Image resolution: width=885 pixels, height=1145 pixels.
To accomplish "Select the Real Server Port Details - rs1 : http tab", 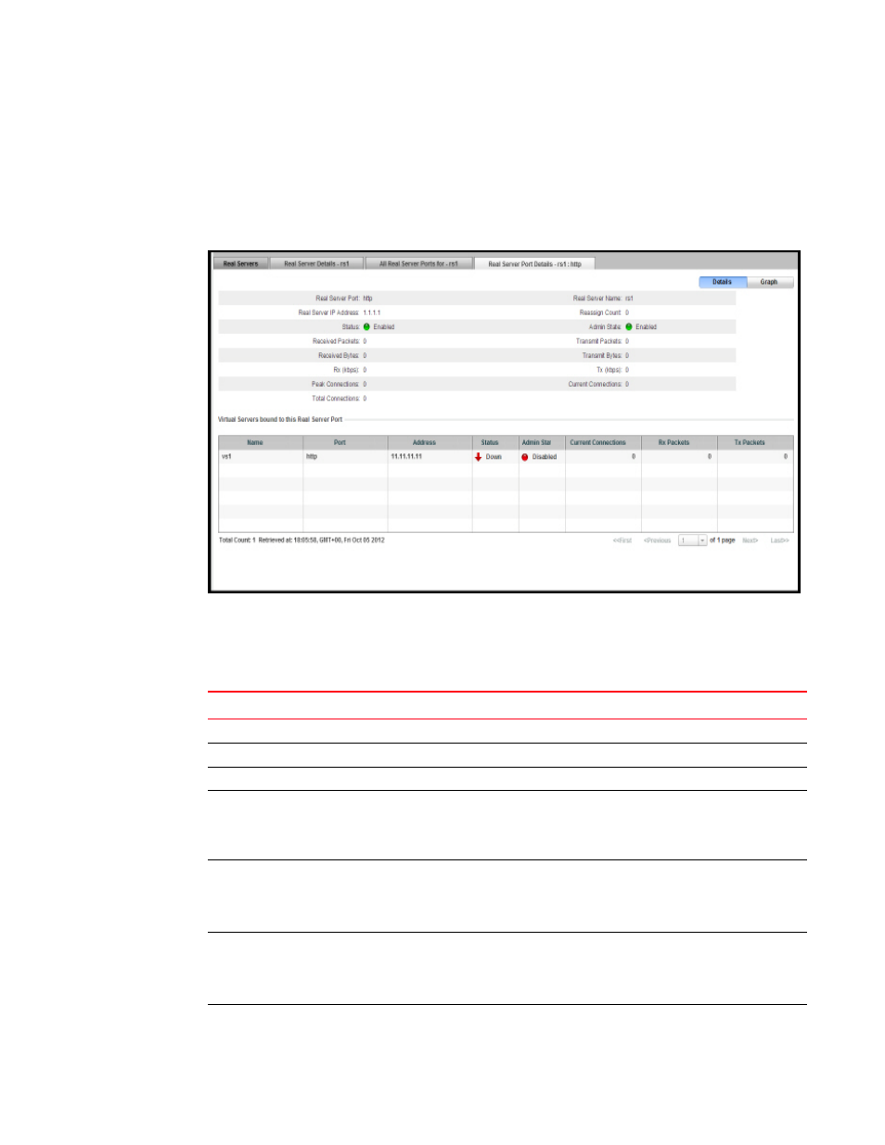I will point(534,264).
